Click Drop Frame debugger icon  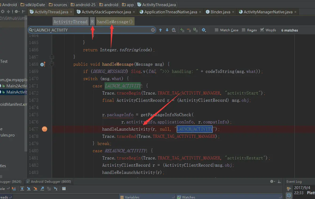click(x=49, y=189)
